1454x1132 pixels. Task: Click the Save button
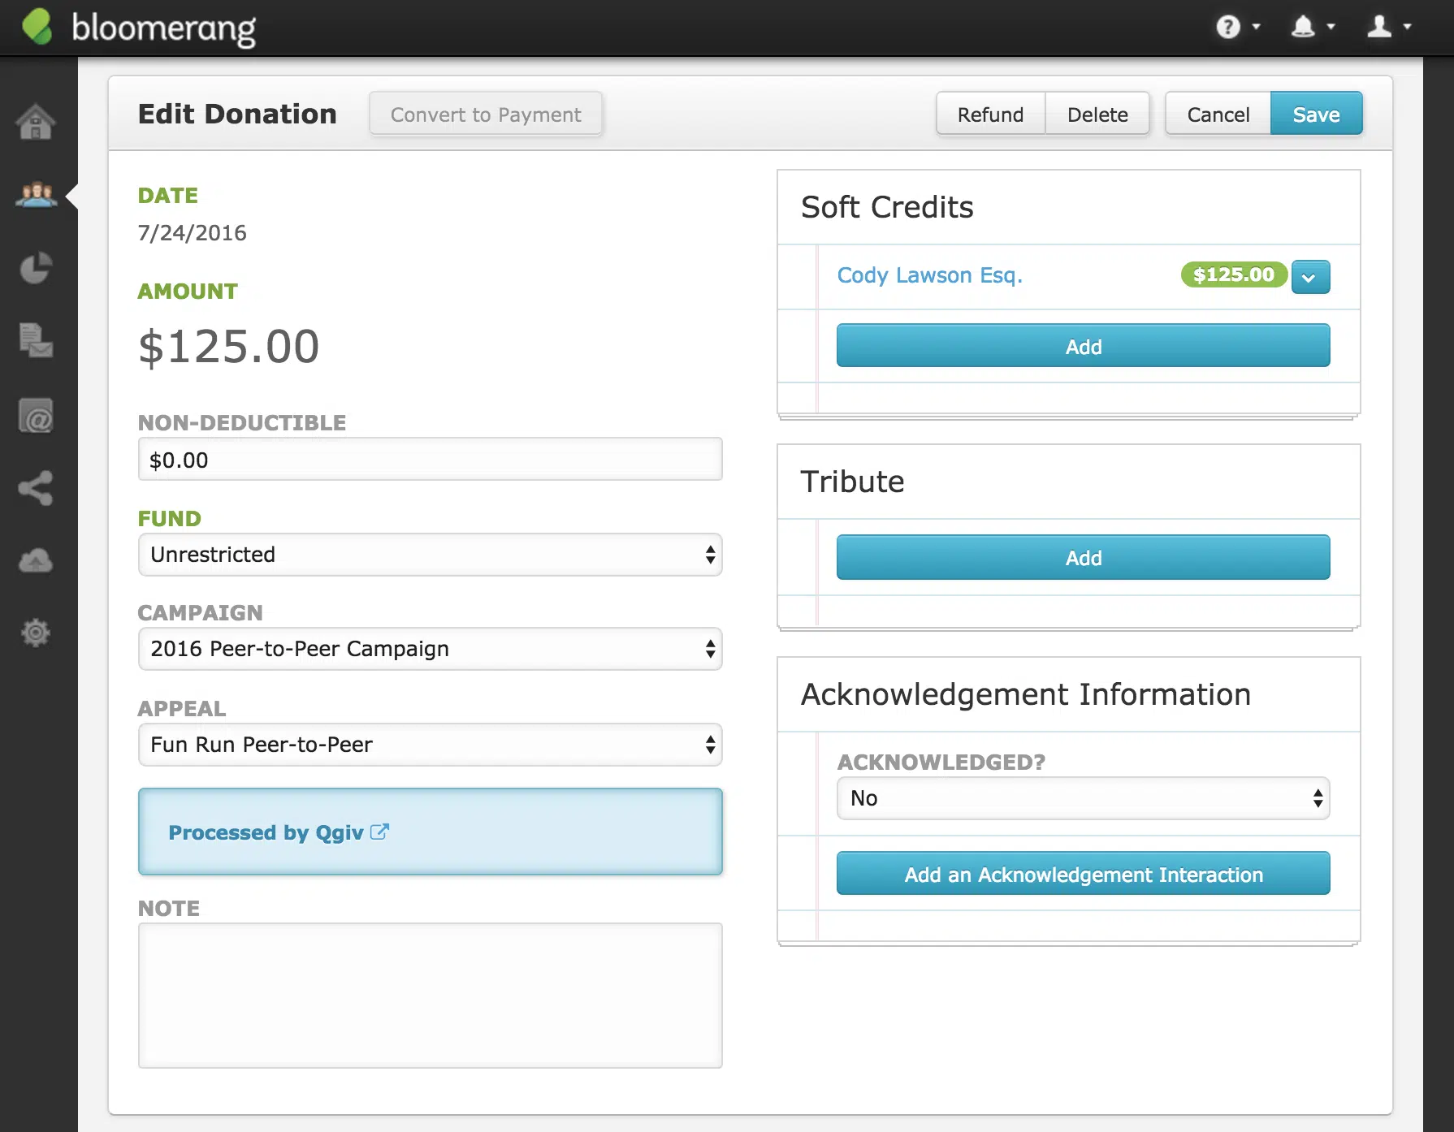click(x=1315, y=114)
